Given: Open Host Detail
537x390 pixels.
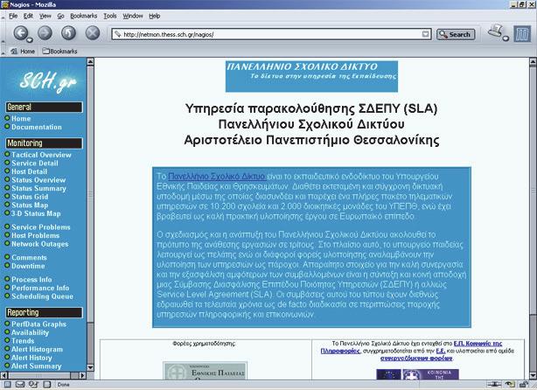Looking at the screenshot, I should click(29, 171).
